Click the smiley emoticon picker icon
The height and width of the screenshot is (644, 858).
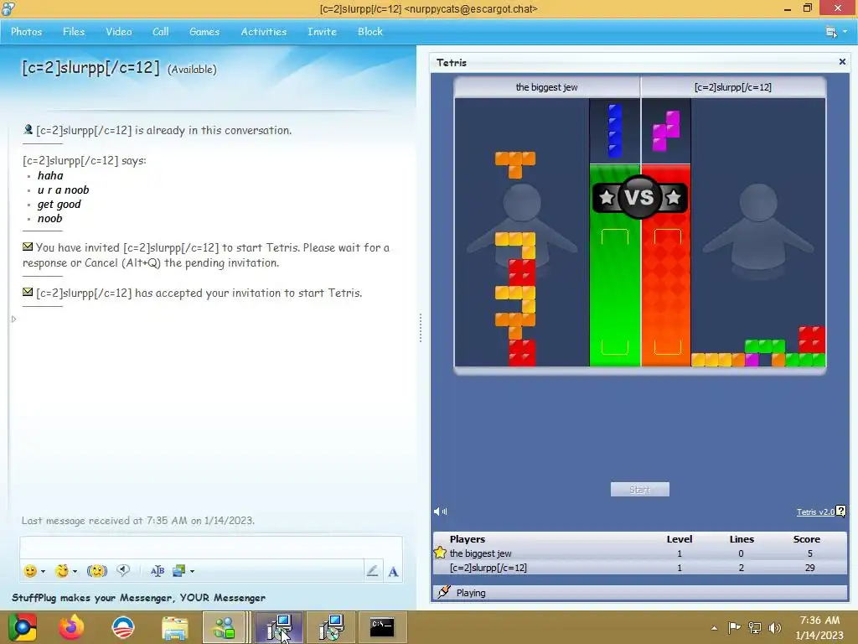pyautogui.click(x=30, y=571)
